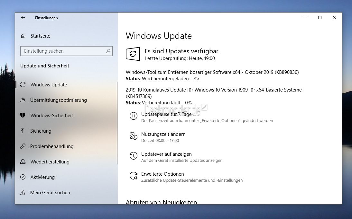Select the Windows Update sync icon

click(x=23, y=84)
